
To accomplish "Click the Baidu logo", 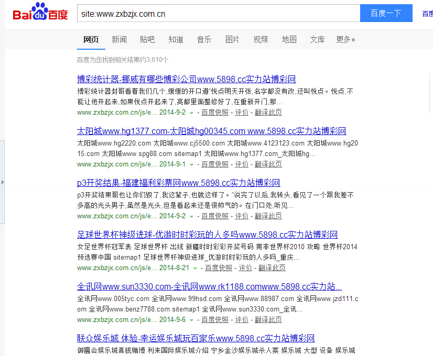I will (40, 12).
